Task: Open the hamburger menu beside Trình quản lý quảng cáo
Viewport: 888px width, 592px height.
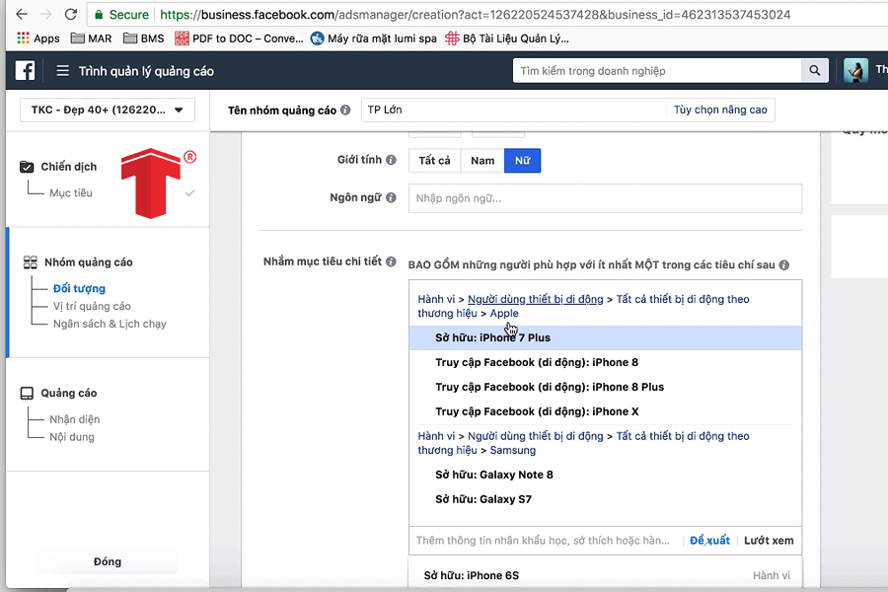Action: tap(63, 71)
